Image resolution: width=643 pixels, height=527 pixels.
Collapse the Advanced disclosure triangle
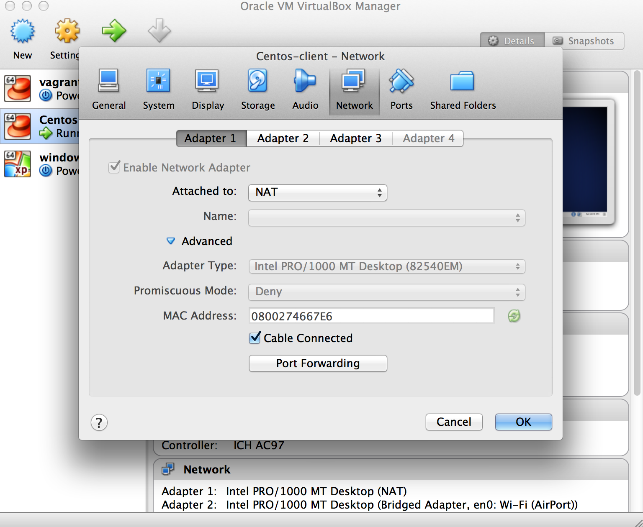point(171,241)
